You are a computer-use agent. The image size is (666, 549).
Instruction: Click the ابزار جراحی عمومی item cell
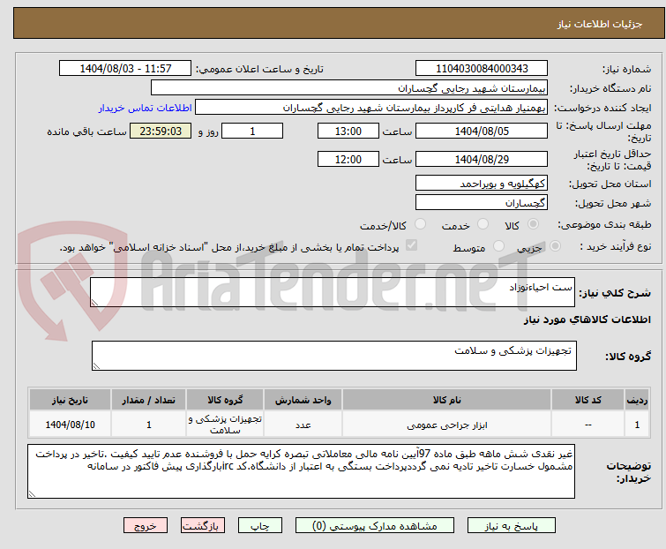447,425
